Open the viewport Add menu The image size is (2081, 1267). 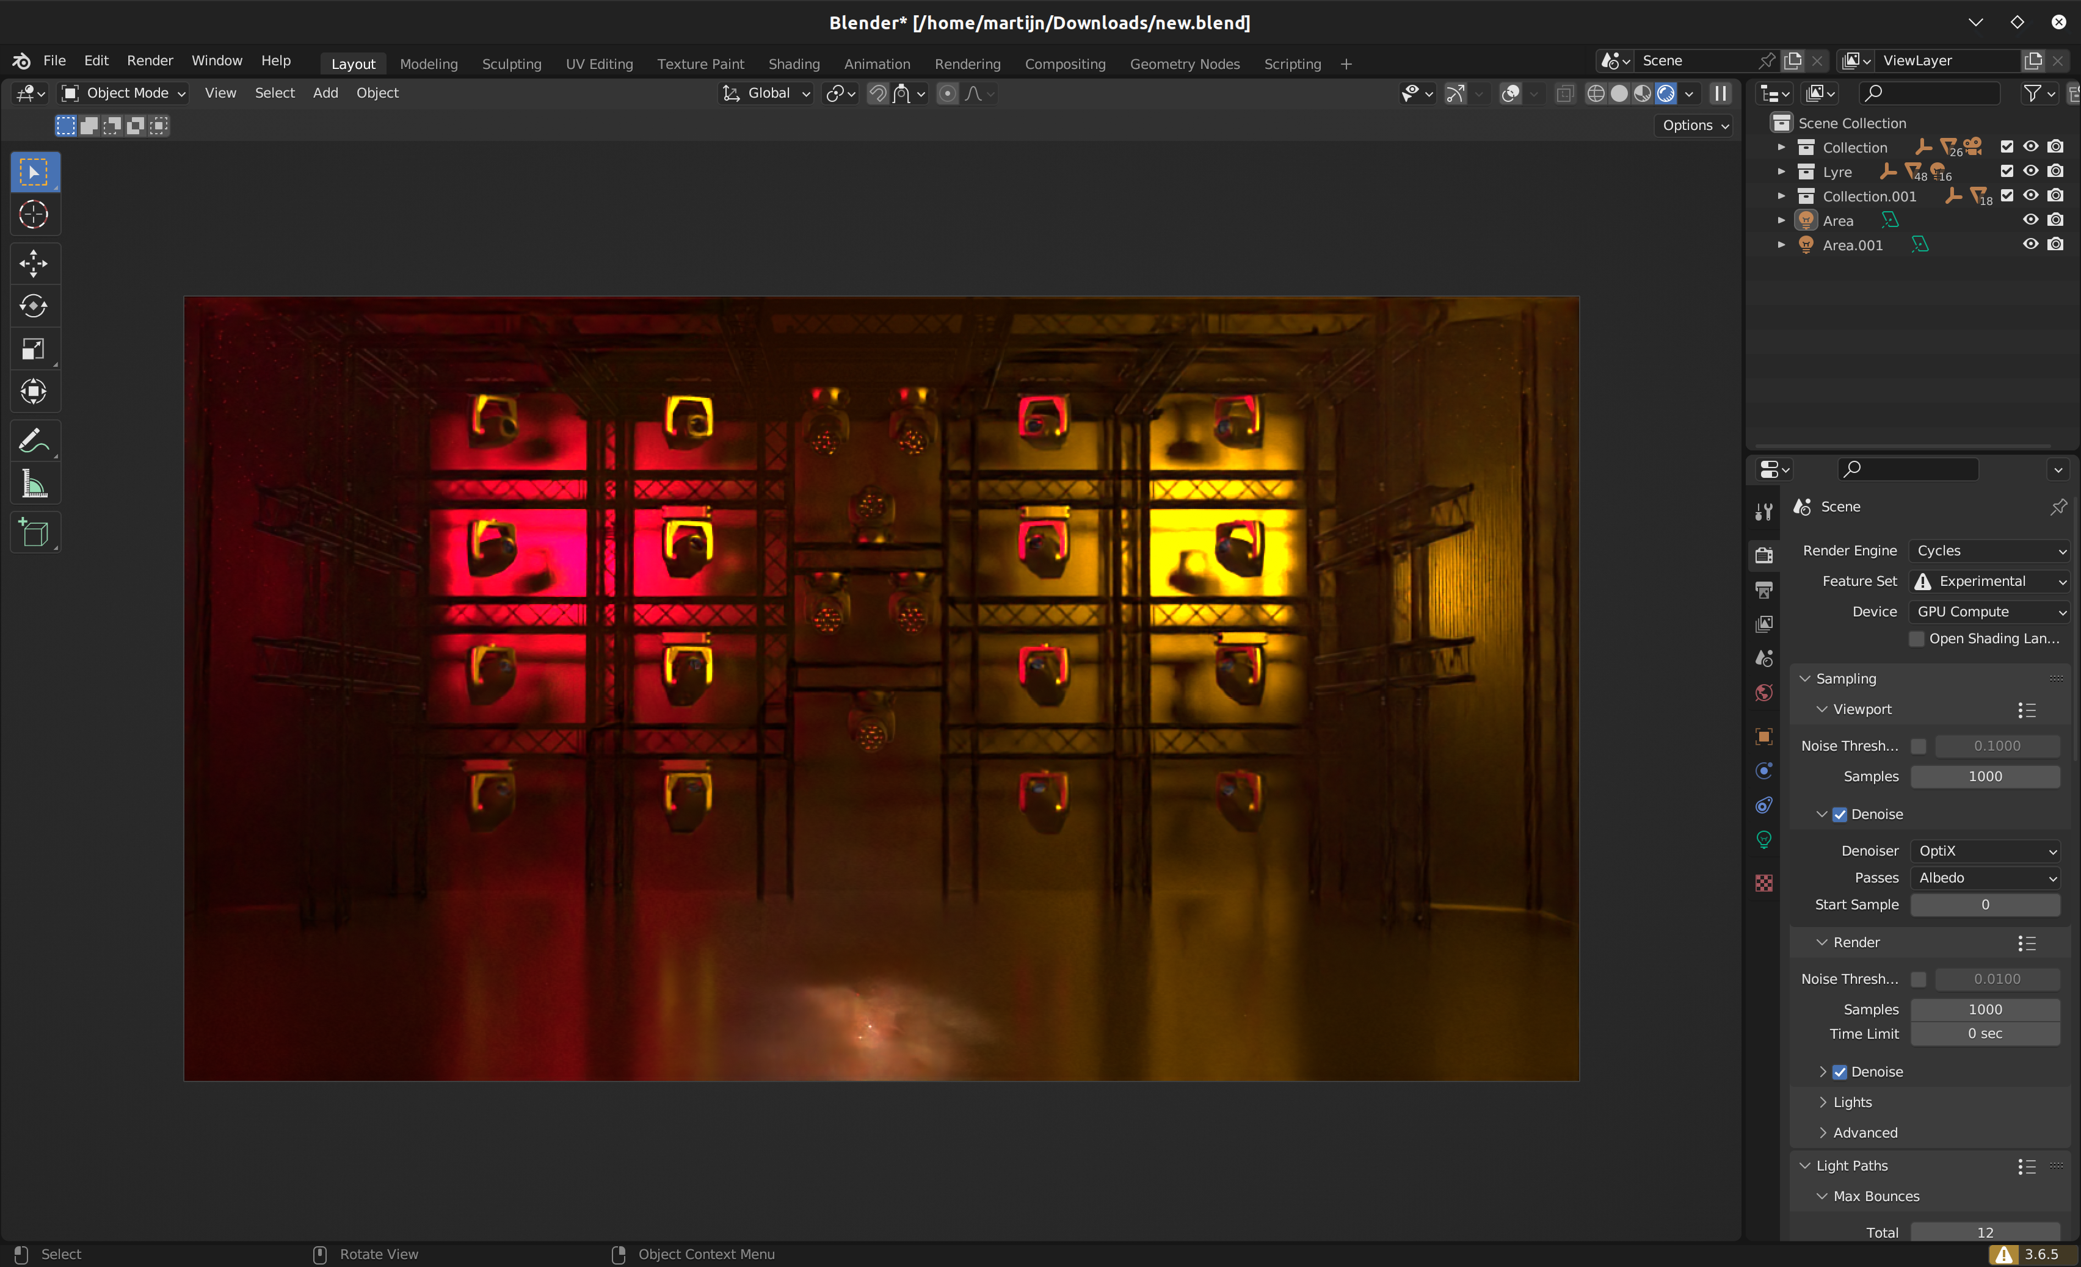click(325, 94)
